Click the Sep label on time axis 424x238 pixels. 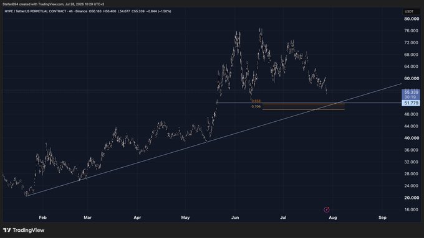coord(382,217)
